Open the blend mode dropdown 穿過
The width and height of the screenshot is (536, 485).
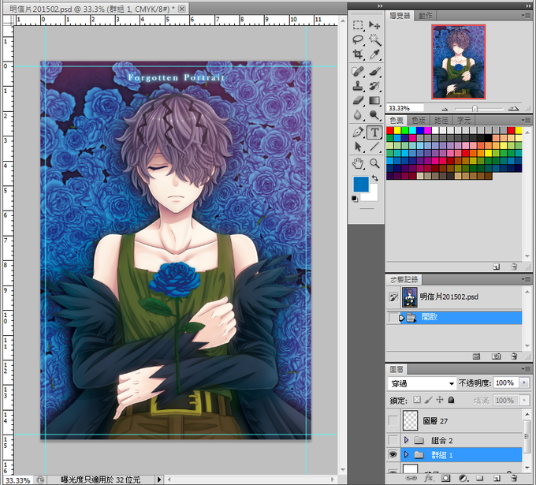(422, 383)
